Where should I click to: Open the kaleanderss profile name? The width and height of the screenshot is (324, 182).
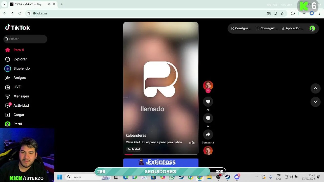click(136, 135)
